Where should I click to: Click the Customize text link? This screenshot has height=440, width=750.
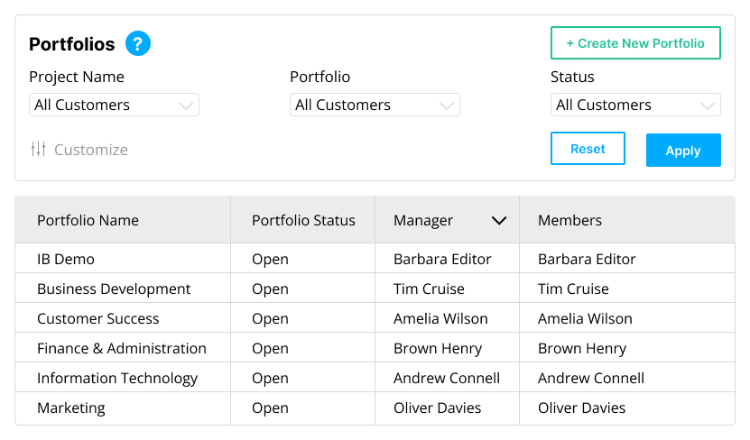[x=91, y=150]
